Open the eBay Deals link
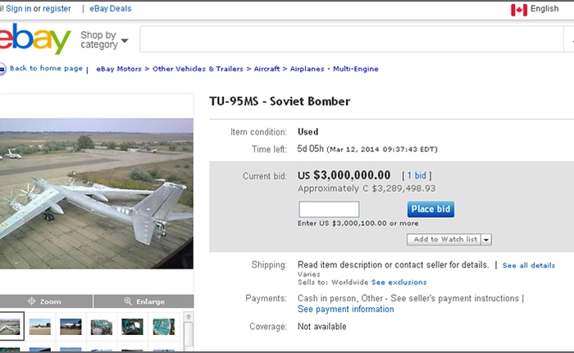This screenshot has width=574, height=353. [112, 8]
